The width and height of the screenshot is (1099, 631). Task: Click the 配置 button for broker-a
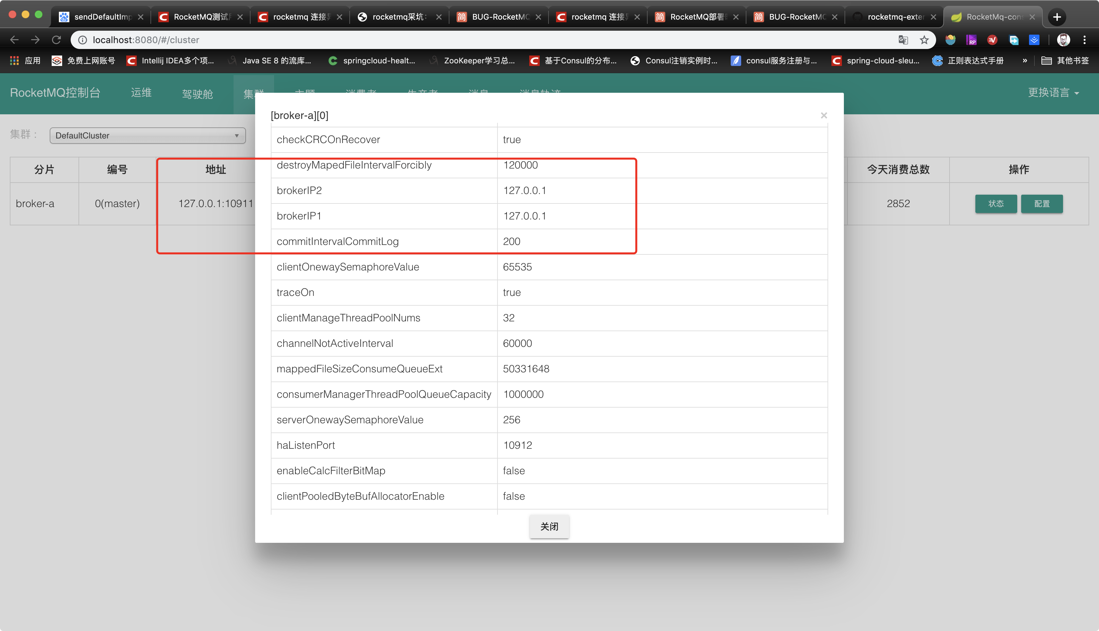(1042, 204)
